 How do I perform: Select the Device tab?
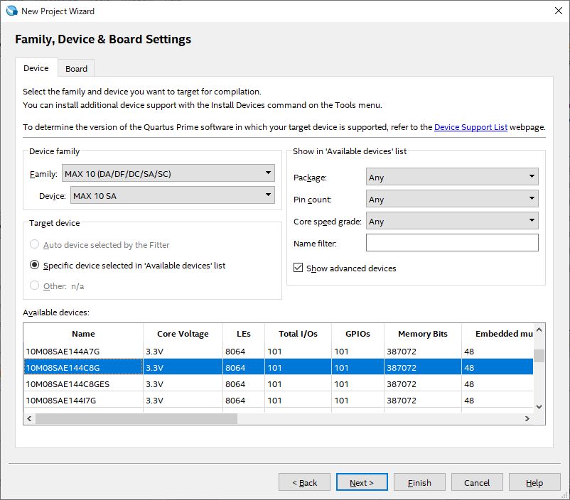tap(36, 68)
